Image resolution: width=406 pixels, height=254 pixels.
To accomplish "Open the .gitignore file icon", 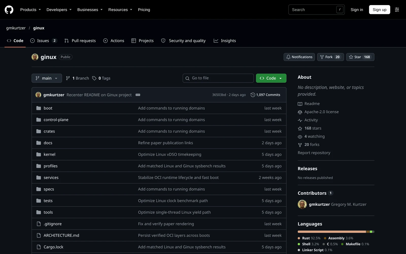I will (x=39, y=224).
